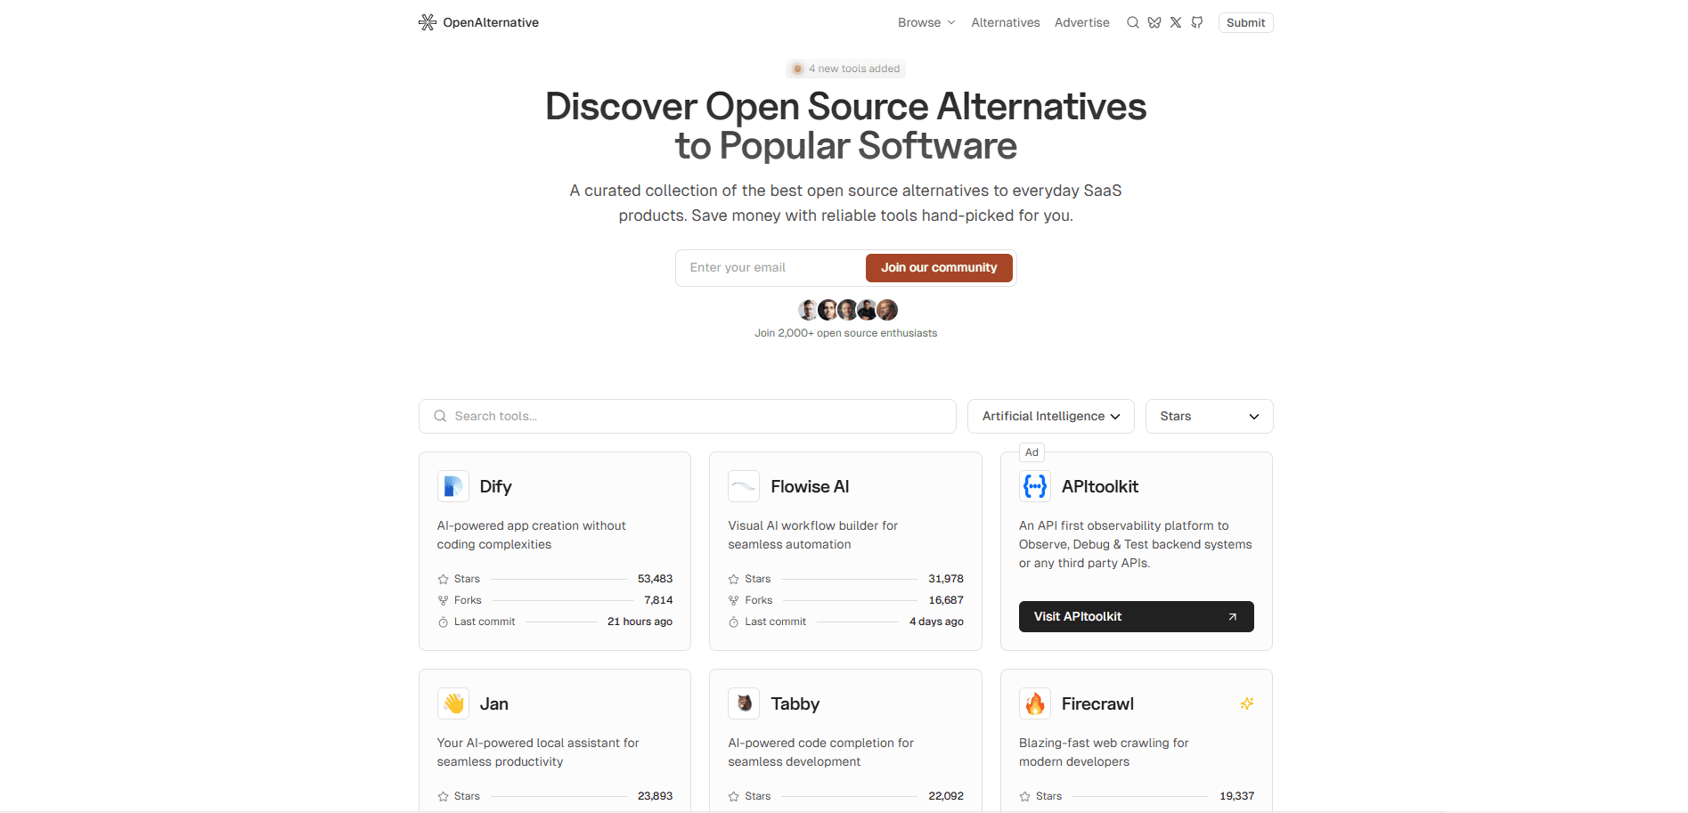The width and height of the screenshot is (1688, 813).
Task: Click Dify '21 hours ago' commit text
Action: click(640, 622)
